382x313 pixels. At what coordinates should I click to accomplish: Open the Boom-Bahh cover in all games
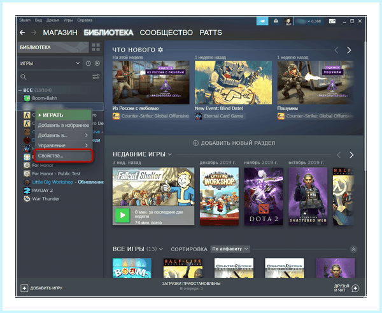click(132, 268)
